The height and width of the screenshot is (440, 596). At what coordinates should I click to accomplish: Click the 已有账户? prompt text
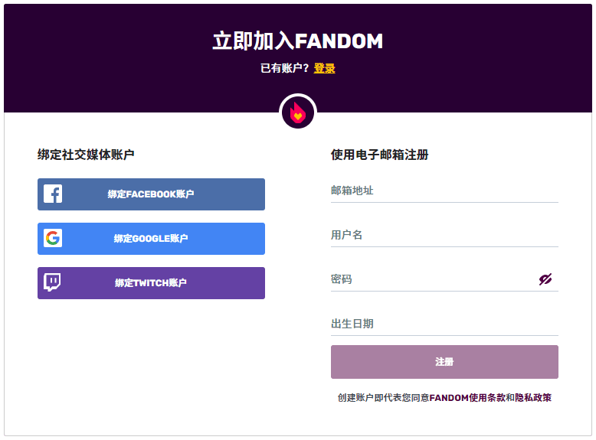coord(284,68)
